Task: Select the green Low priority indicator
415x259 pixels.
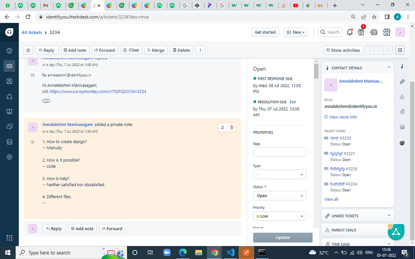Action: click(259, 216)
